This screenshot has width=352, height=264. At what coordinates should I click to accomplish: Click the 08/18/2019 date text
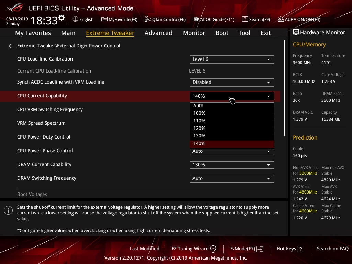pos(17,19)
